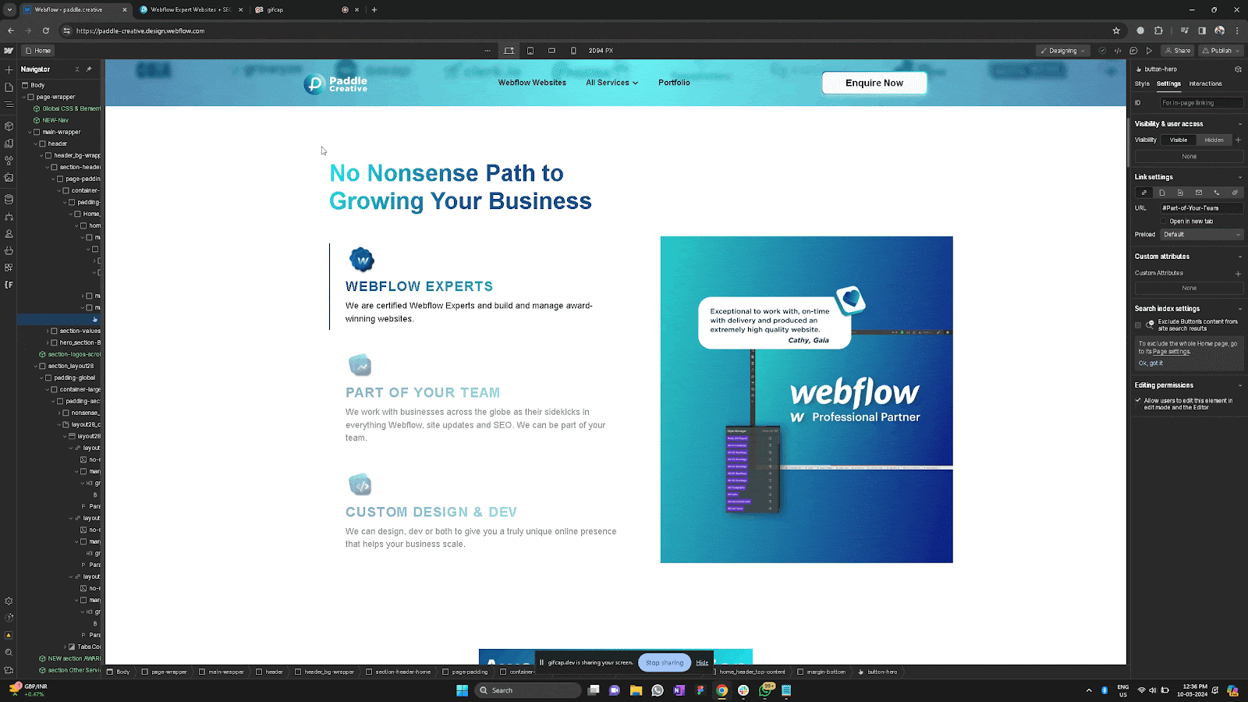The image size is (1248, 702).
Task: Click the Stop sharing button
Action: point(665,662)
